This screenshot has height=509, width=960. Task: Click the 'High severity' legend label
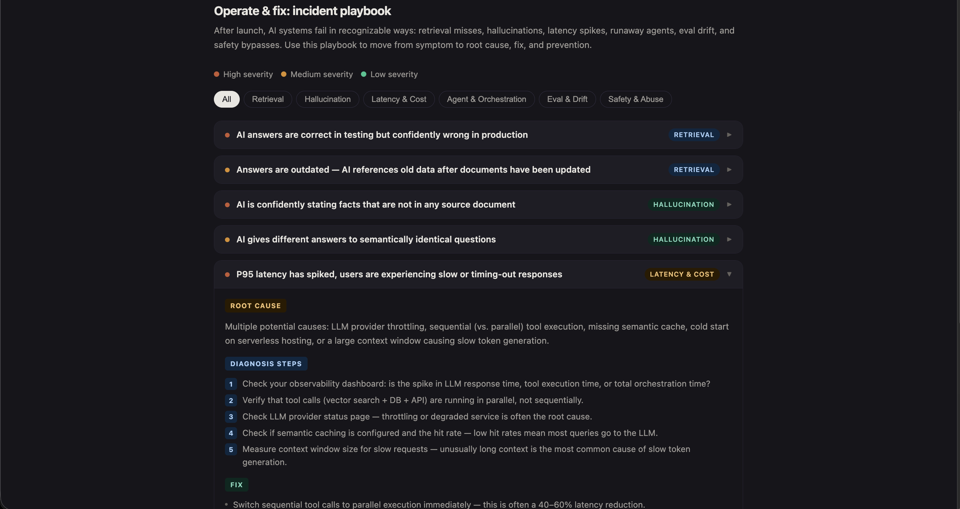pos(248,74)
